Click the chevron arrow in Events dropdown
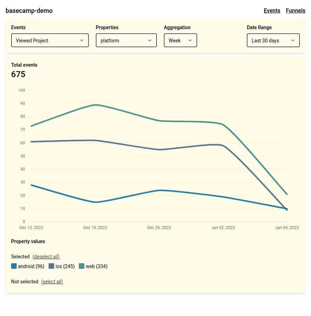Viewport: 311px width, 316px height. (82, 40)
